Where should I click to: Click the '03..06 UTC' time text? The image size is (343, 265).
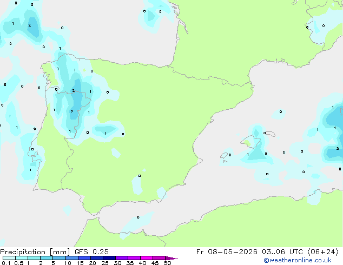282,252
